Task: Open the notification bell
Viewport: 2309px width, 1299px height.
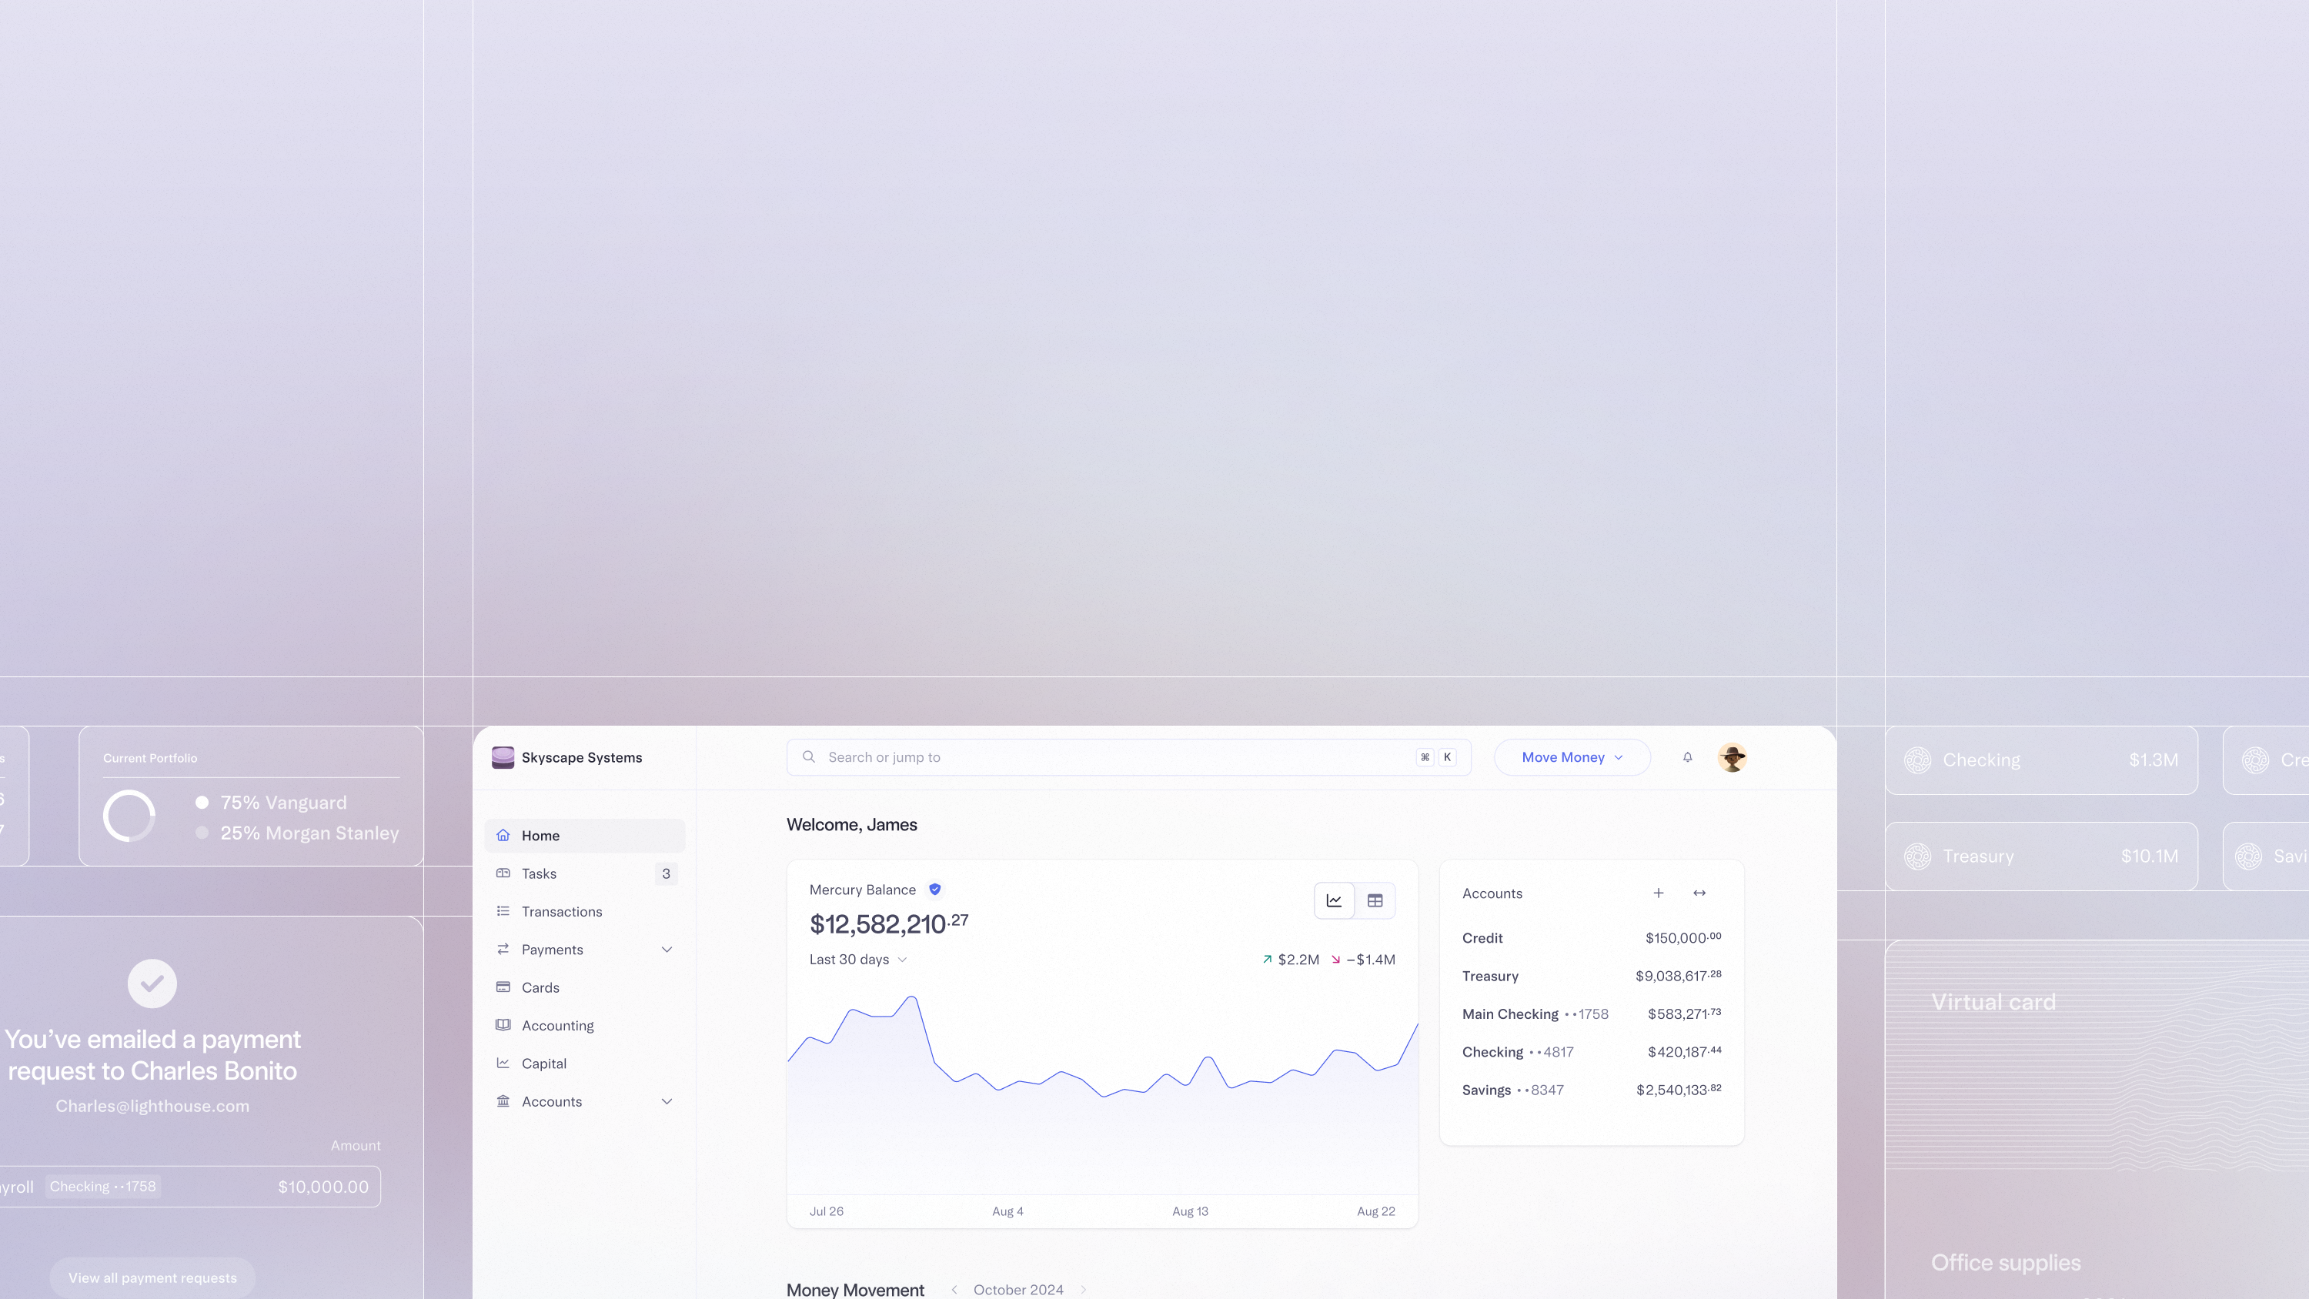Action: 1688,757
